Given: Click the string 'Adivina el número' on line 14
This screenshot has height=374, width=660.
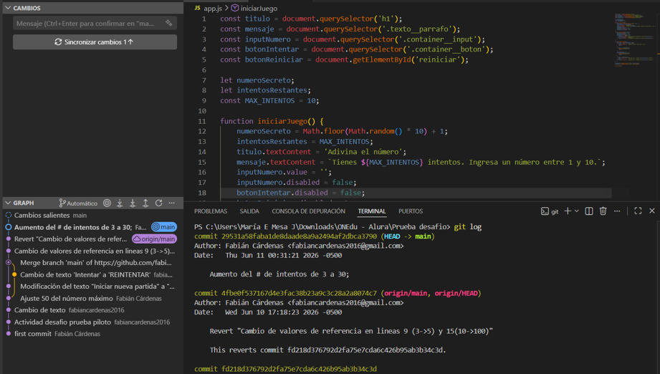Looking at the screenshot, I should [365, 152].
